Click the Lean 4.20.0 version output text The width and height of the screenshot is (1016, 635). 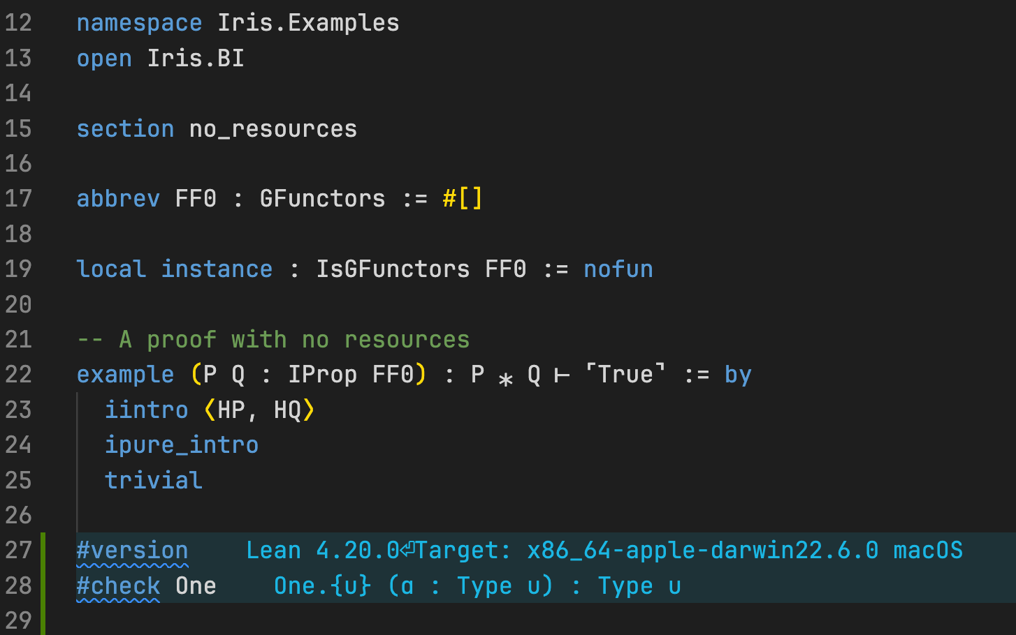322,551
